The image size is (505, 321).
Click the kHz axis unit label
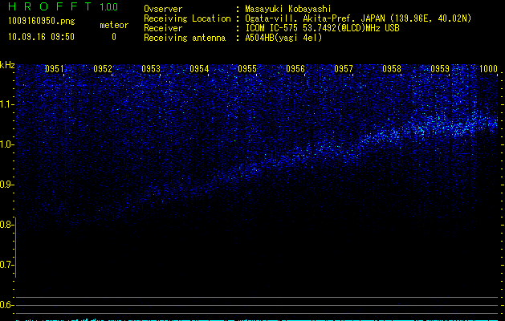click(7, 65)
